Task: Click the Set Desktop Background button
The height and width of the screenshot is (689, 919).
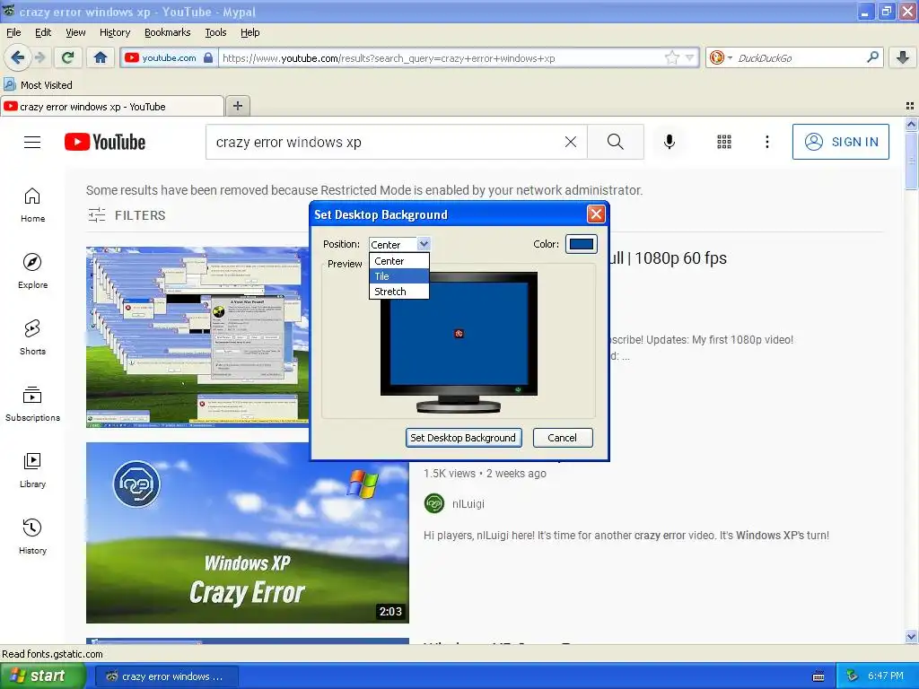Action: click(463, 438)
